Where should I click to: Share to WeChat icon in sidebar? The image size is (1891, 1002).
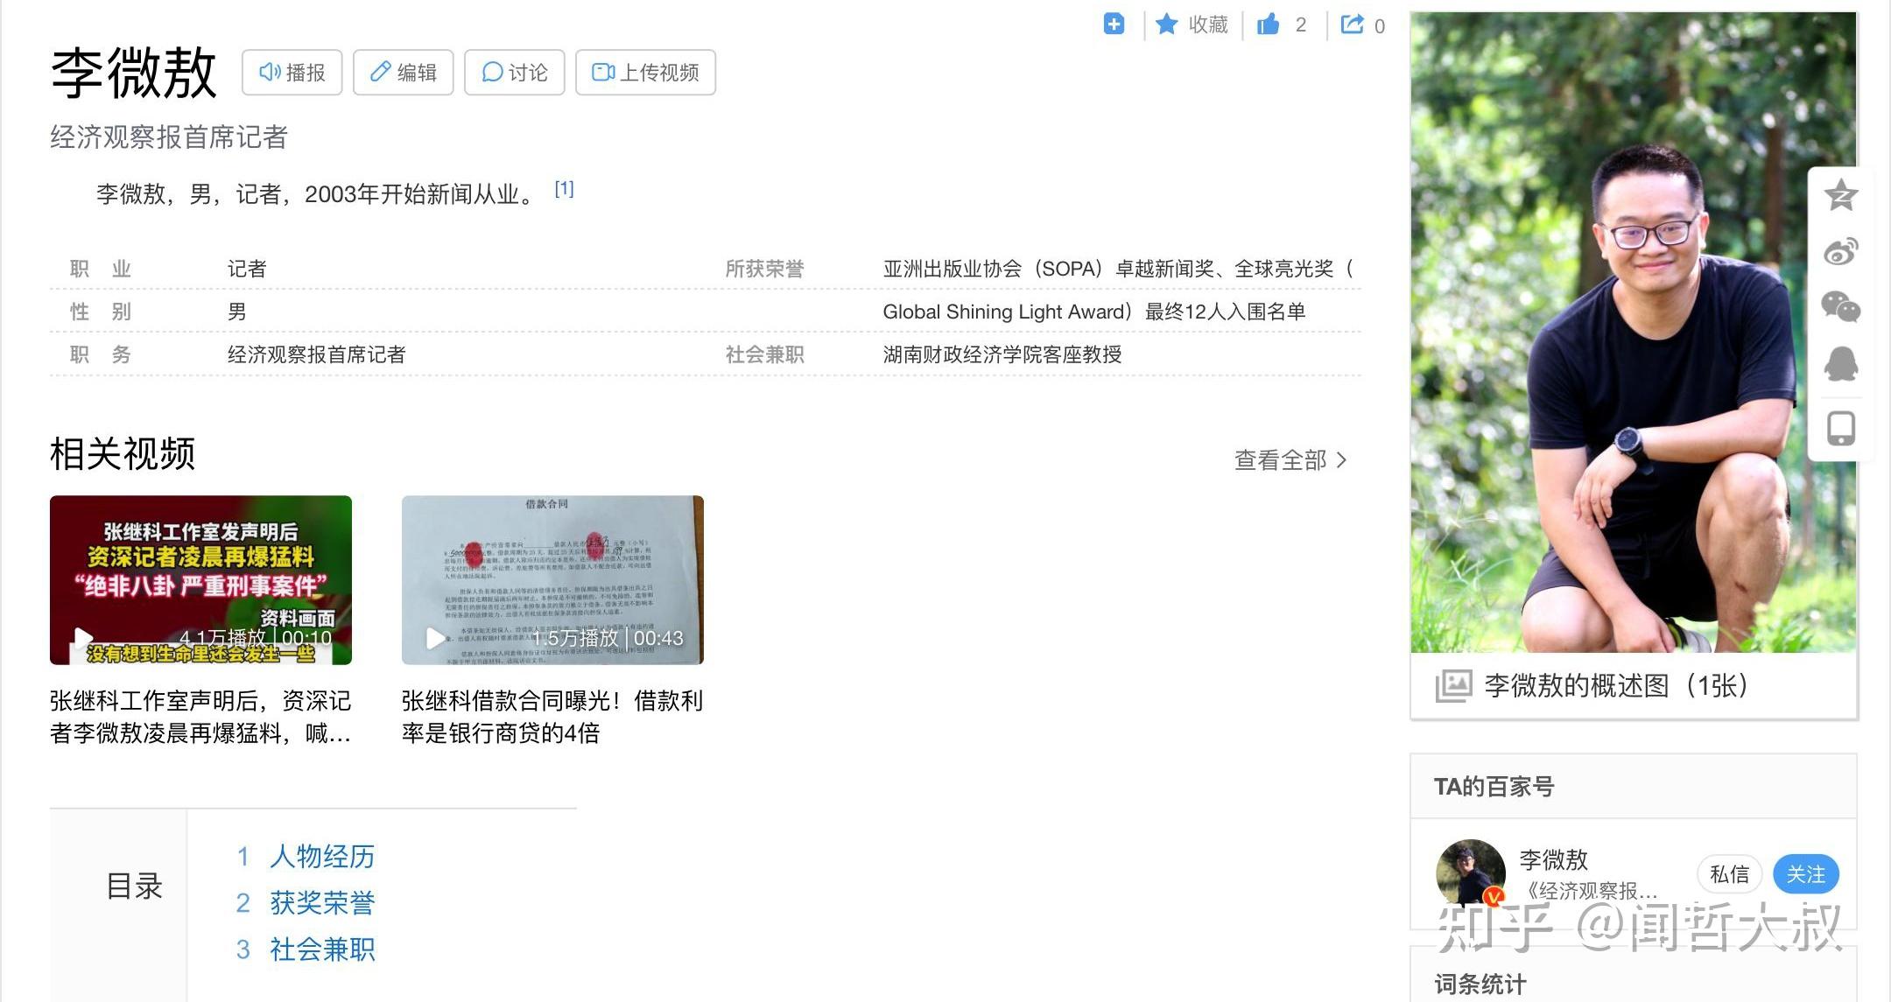[x=1841, y=307]
